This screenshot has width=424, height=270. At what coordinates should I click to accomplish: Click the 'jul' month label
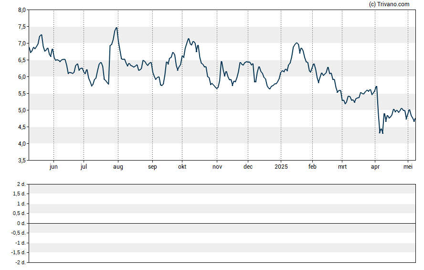pos(84,167)
